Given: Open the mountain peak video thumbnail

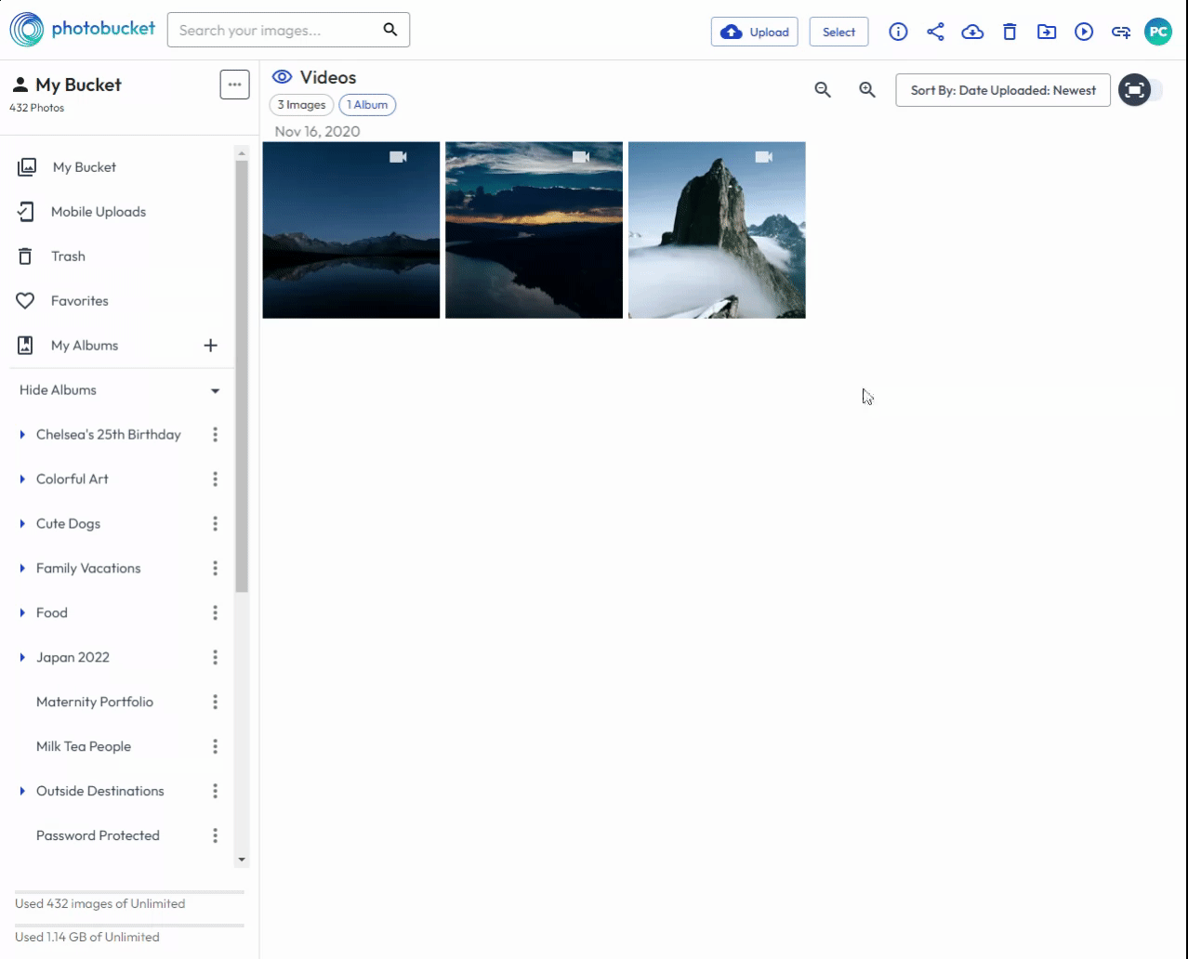Looking at the screenshot, I should coord(717,230).
